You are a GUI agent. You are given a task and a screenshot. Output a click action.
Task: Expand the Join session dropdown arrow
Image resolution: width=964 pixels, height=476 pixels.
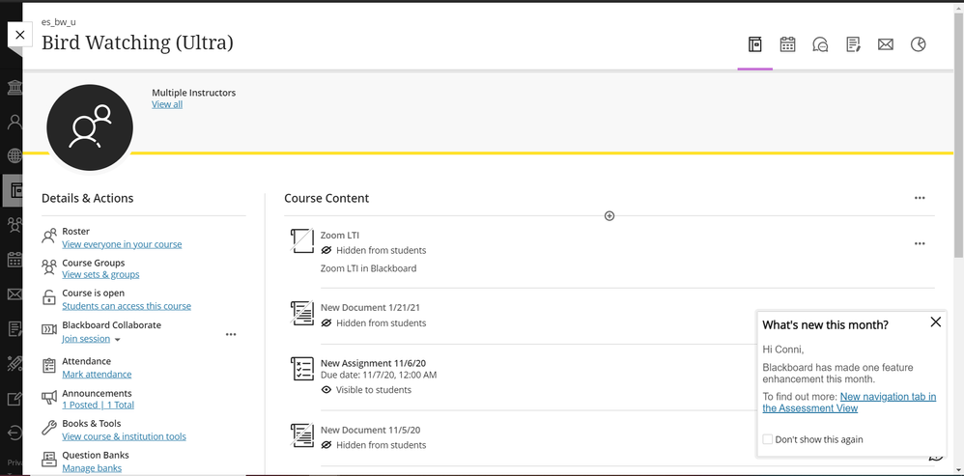[x=118, y=340]
